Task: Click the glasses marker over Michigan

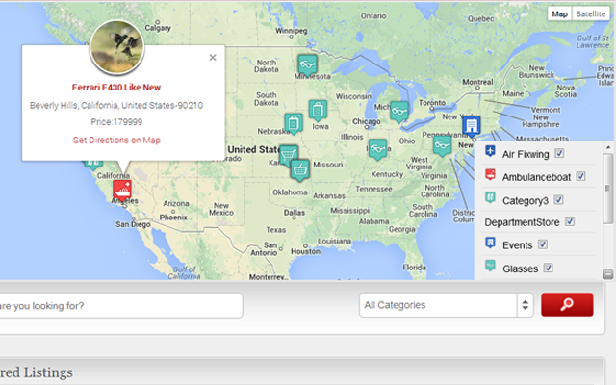Action: coord(399,112)
